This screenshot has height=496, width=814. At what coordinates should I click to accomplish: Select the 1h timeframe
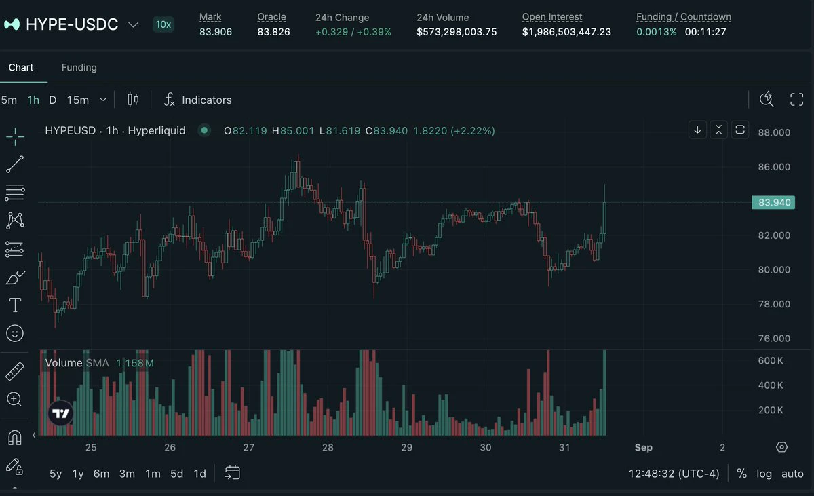click(x=33, y=100)
